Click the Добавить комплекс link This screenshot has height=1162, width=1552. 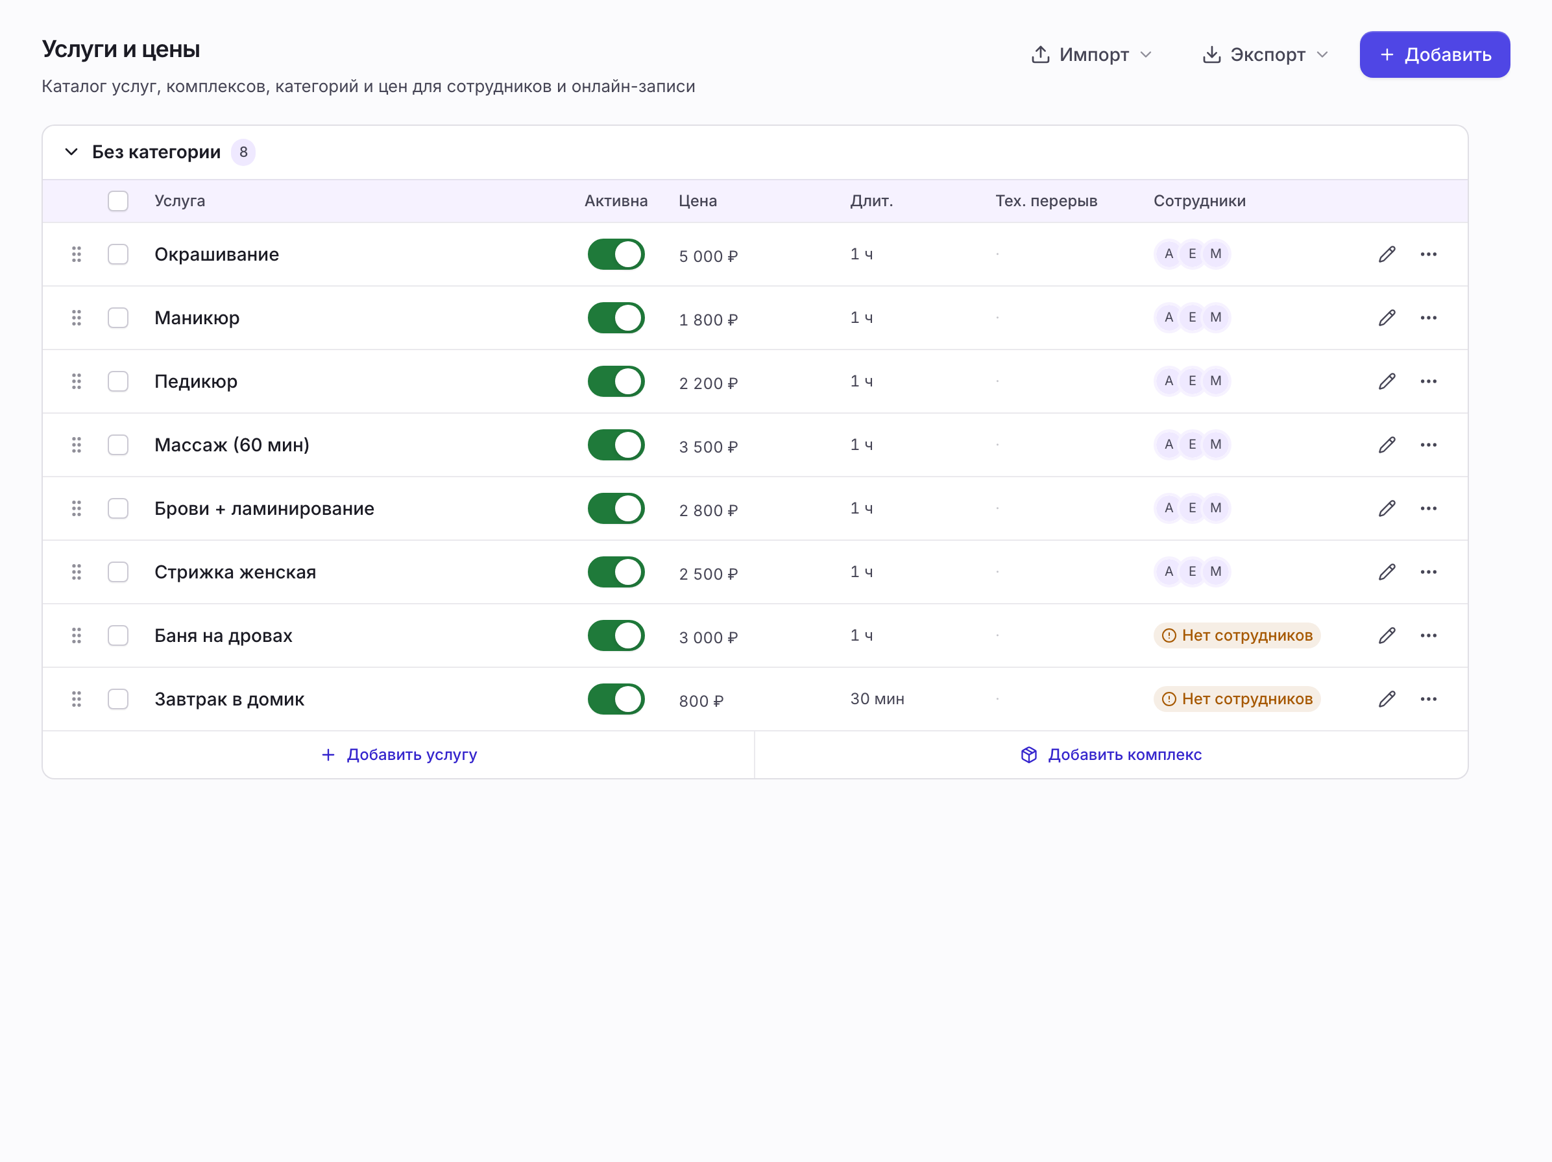[1111, 755]
